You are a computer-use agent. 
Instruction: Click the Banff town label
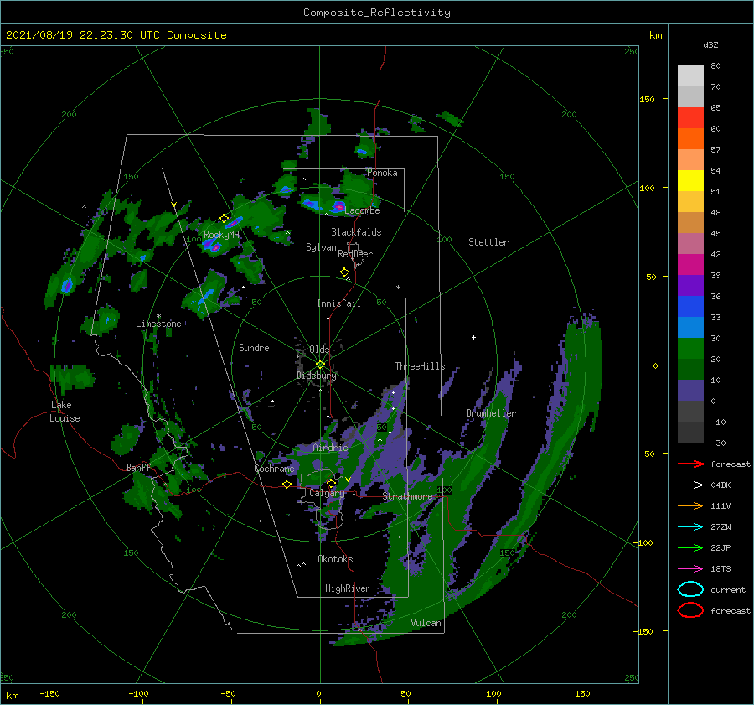tap(138, 468)
